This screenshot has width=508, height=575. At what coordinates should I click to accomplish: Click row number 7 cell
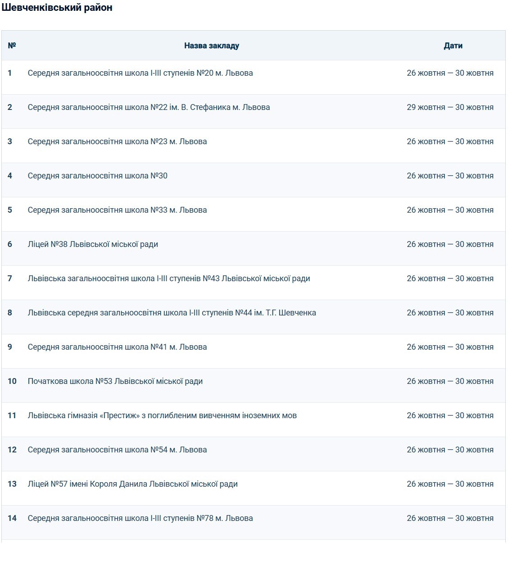pyautogui.click(x=10, y=278)
